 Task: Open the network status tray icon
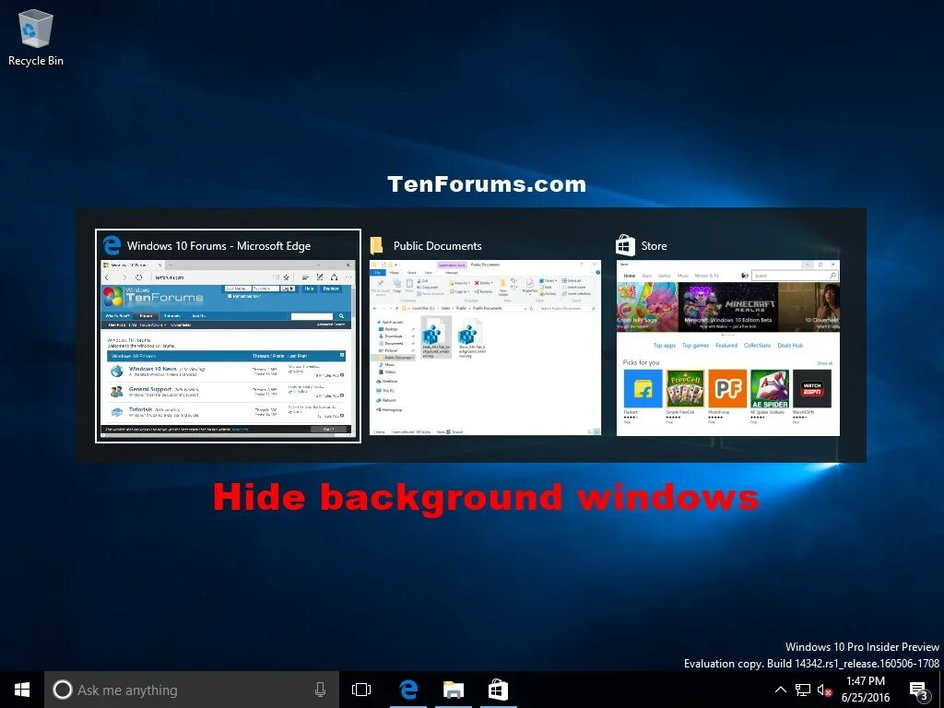click(803, 690)
